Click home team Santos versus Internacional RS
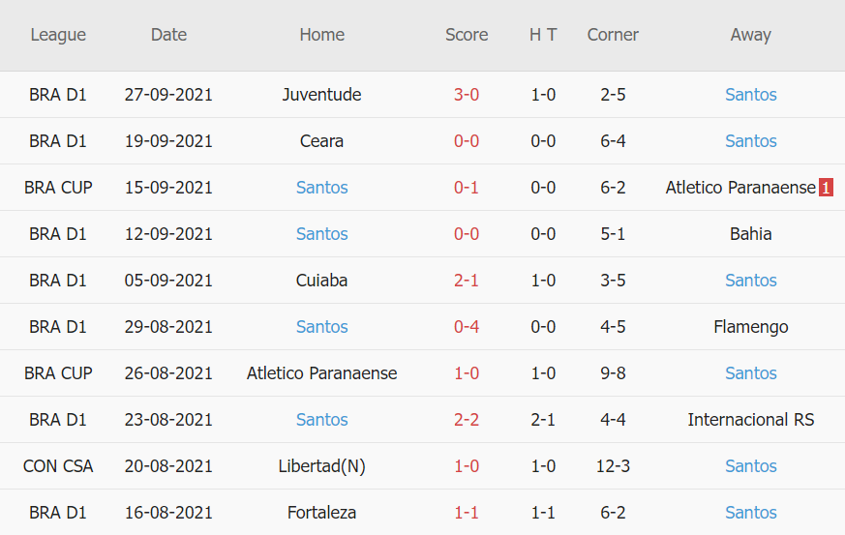 click(321, 420)
